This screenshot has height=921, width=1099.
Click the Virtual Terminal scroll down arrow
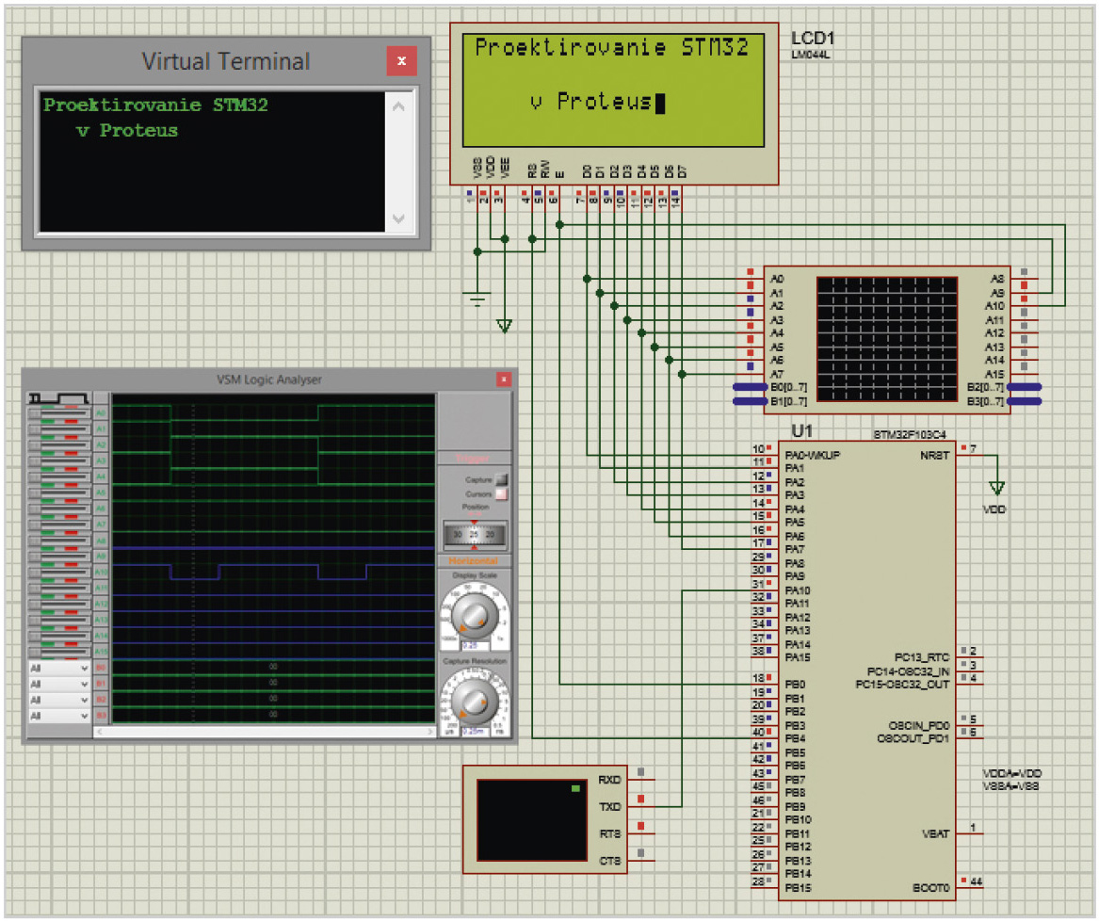[x=398, y=218]
